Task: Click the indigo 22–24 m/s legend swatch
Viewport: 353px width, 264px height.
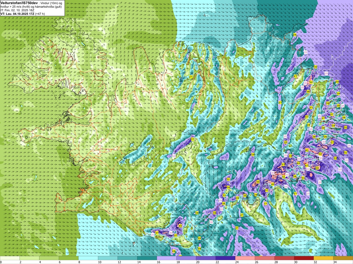Action: 225,258
